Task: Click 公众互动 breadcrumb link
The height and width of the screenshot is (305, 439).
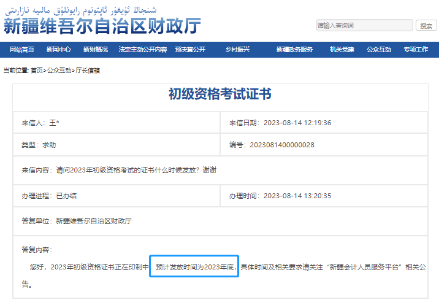Action: 59,71
